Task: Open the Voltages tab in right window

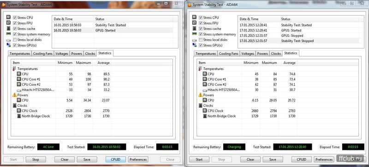Action: point(248,54)
